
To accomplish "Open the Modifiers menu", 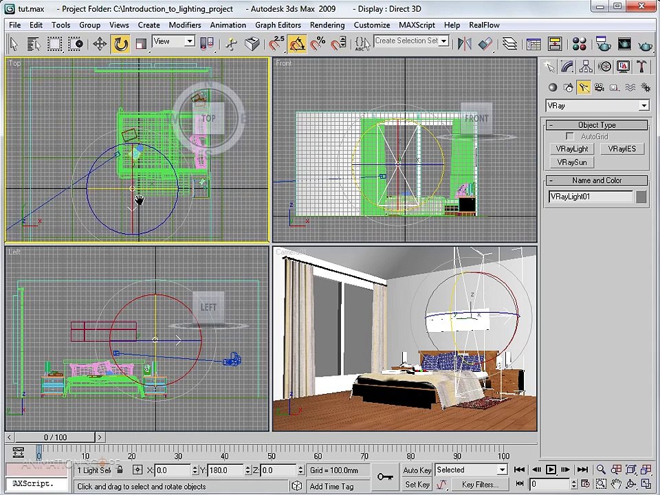I will [x=185, y=25].
